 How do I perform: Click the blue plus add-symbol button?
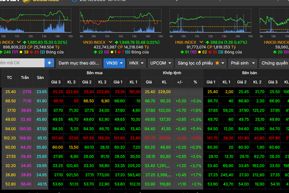click(x=49, y=63)
